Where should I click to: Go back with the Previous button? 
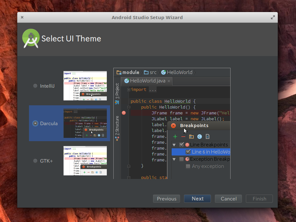click(166, 199)
